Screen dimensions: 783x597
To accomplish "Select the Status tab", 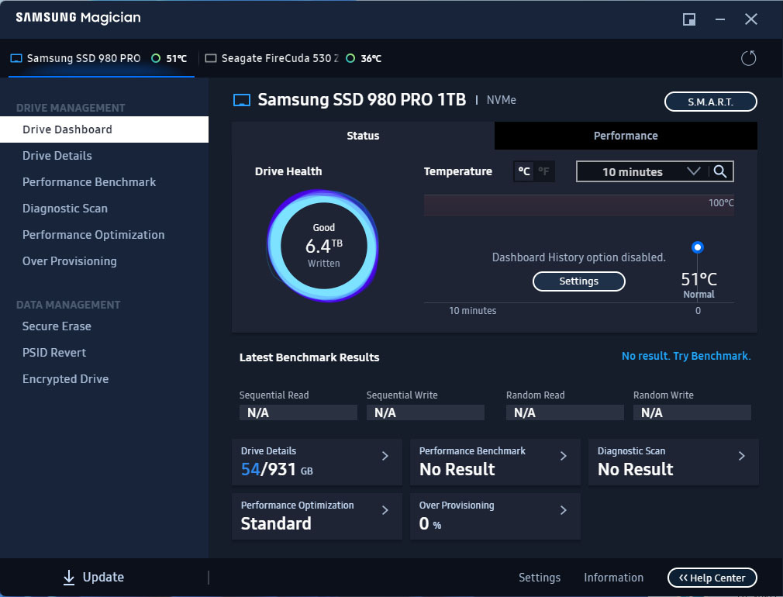I will click(x=363, y=136).
